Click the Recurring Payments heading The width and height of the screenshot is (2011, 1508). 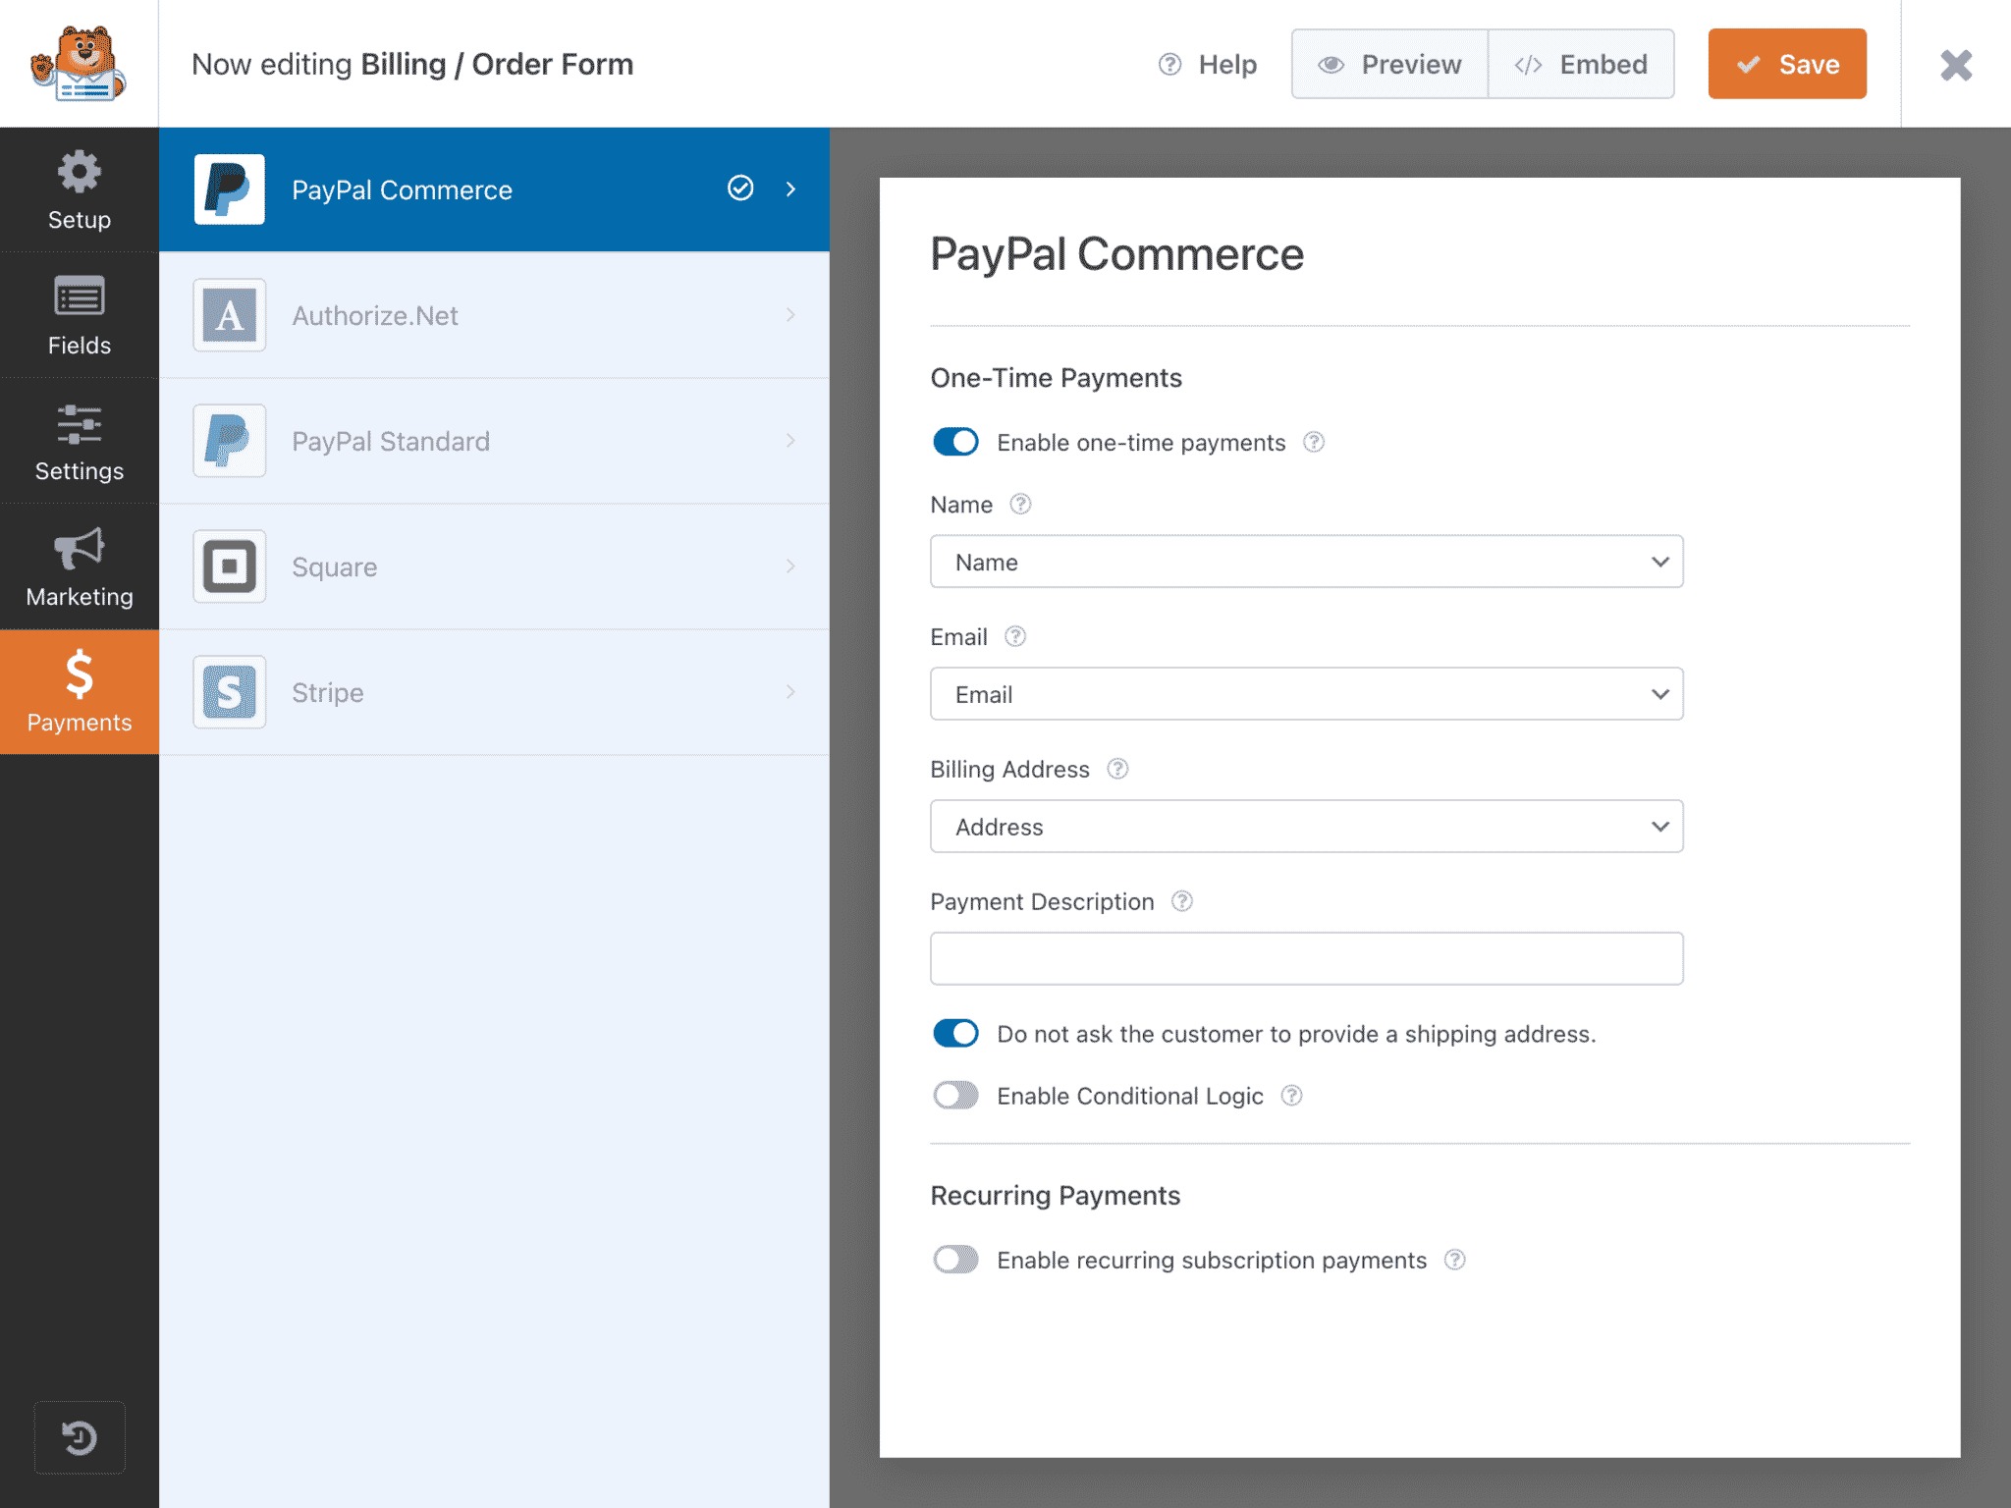tap(1055, 1196)
